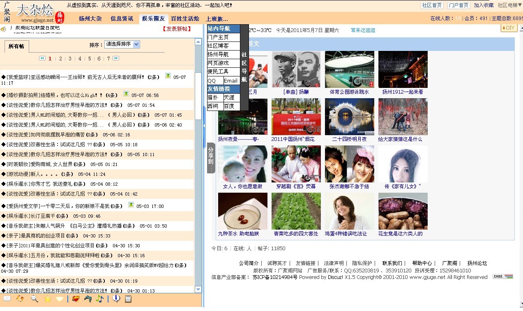Viewport: 523px width, 311px height.
Task: Click 发表新帖 to post a new thread
Action: pos(177,29)
